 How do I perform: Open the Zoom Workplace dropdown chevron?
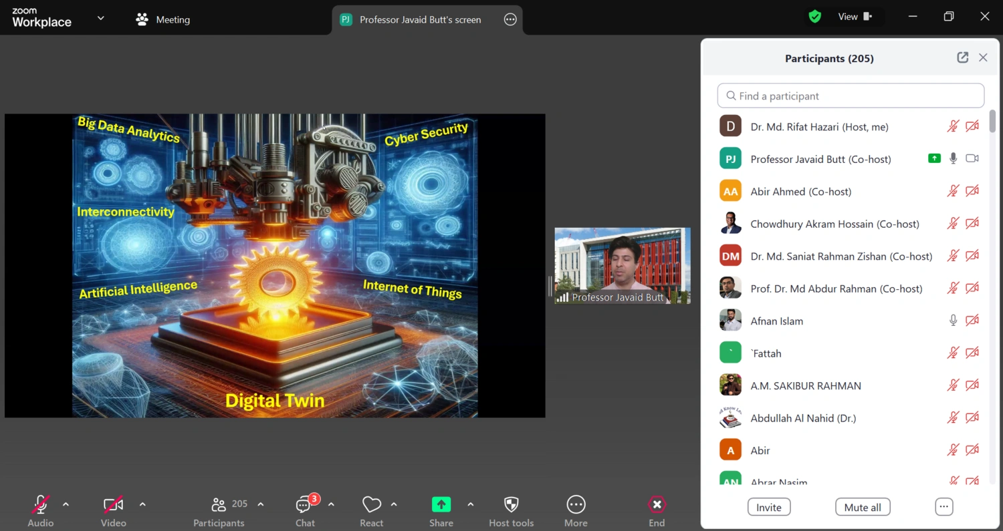pyautogui.click(x=101, y=18)
